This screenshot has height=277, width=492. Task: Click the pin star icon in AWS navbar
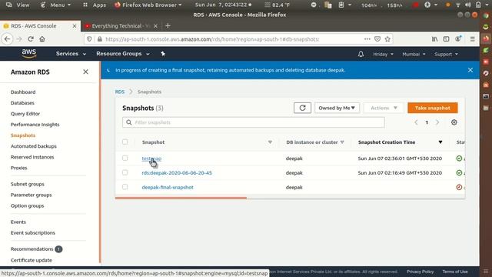click(x=163, y=54)
